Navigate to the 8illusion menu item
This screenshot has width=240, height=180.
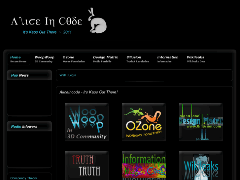tap(137, 59)
